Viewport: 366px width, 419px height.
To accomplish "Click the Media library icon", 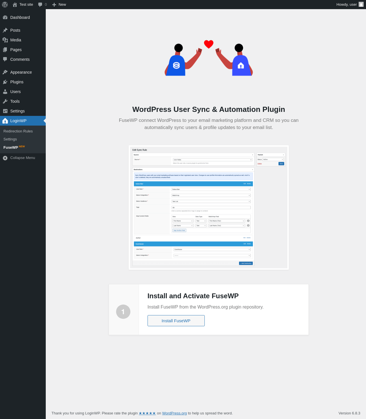I will pyautogui.click(x=5, y=40).
